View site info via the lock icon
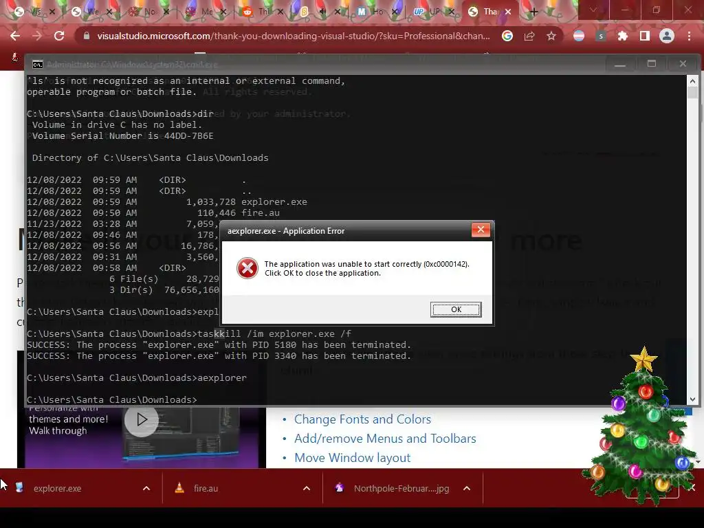 pos(87,36)
